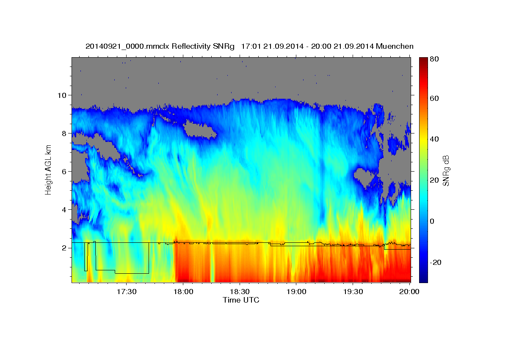Click the 17:30 time tick label
The width and height of the screenshot is (508, 339).
click(127, 292)
